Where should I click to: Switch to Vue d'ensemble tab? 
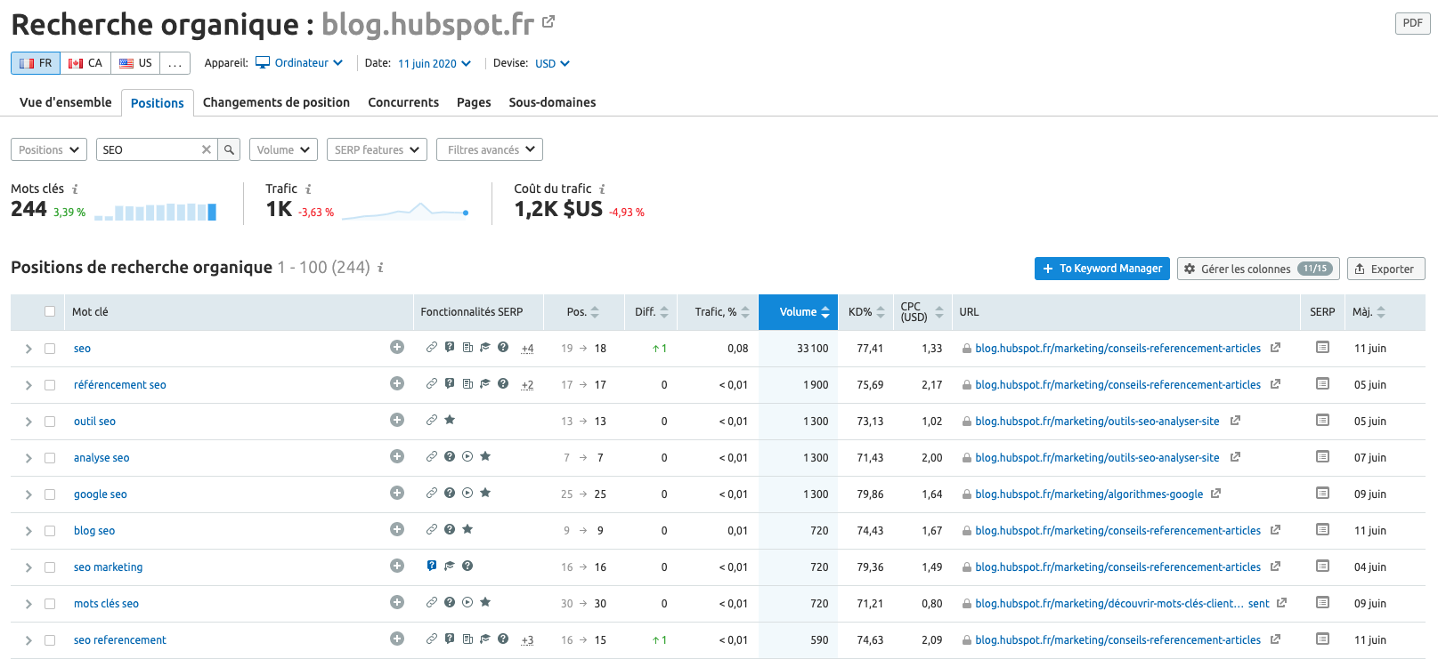[x=66, y=102]
